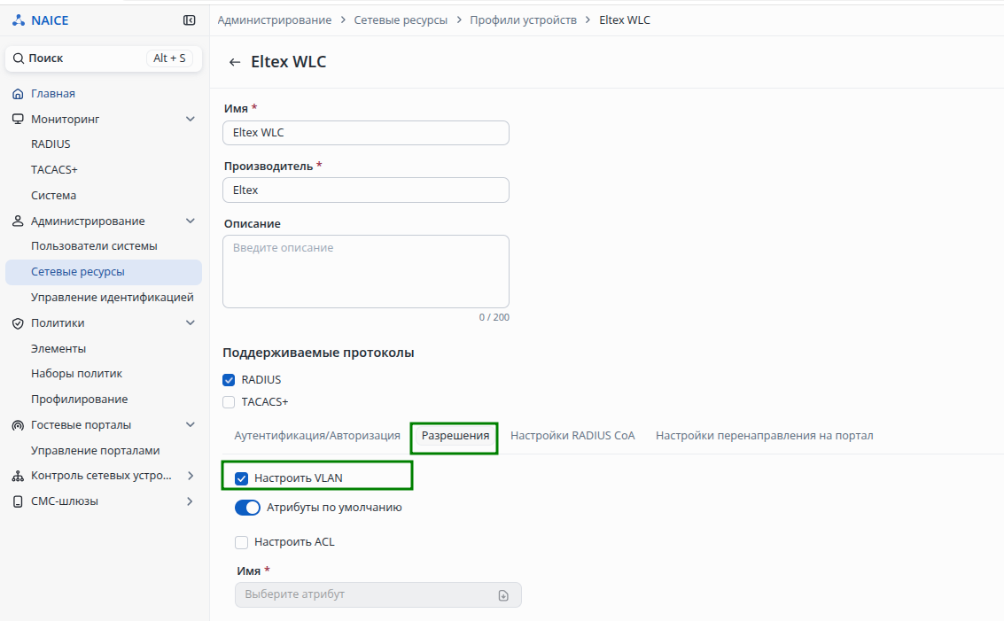
Task: Expand Контроль сетевых устройств section
Action: coord(190,476)
